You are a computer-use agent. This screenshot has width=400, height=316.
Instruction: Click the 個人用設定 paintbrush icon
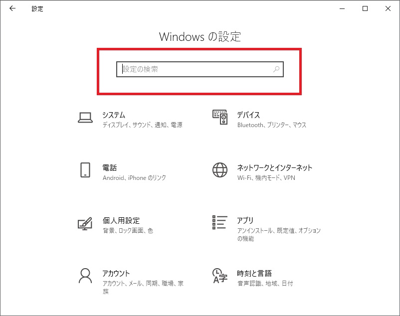click(85, 223)
